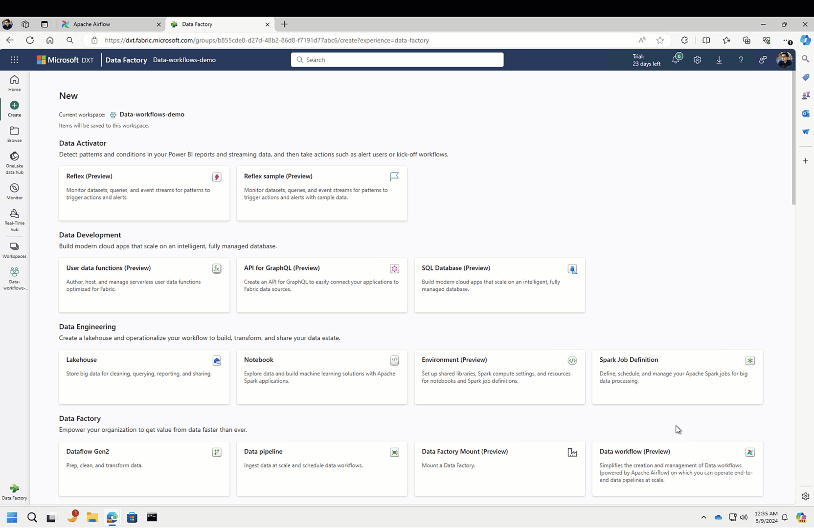
Task: Open Real-Time hub
Action: click(x=14, y=220)
